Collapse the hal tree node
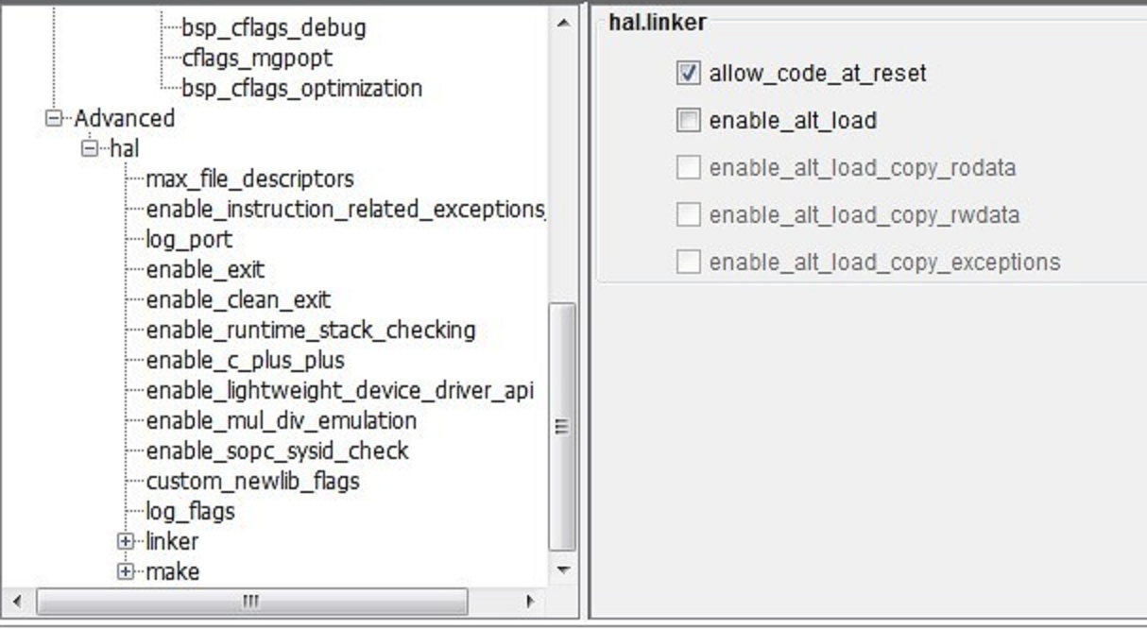Viewport: 1147px width, 629px height. coord(91,149)
